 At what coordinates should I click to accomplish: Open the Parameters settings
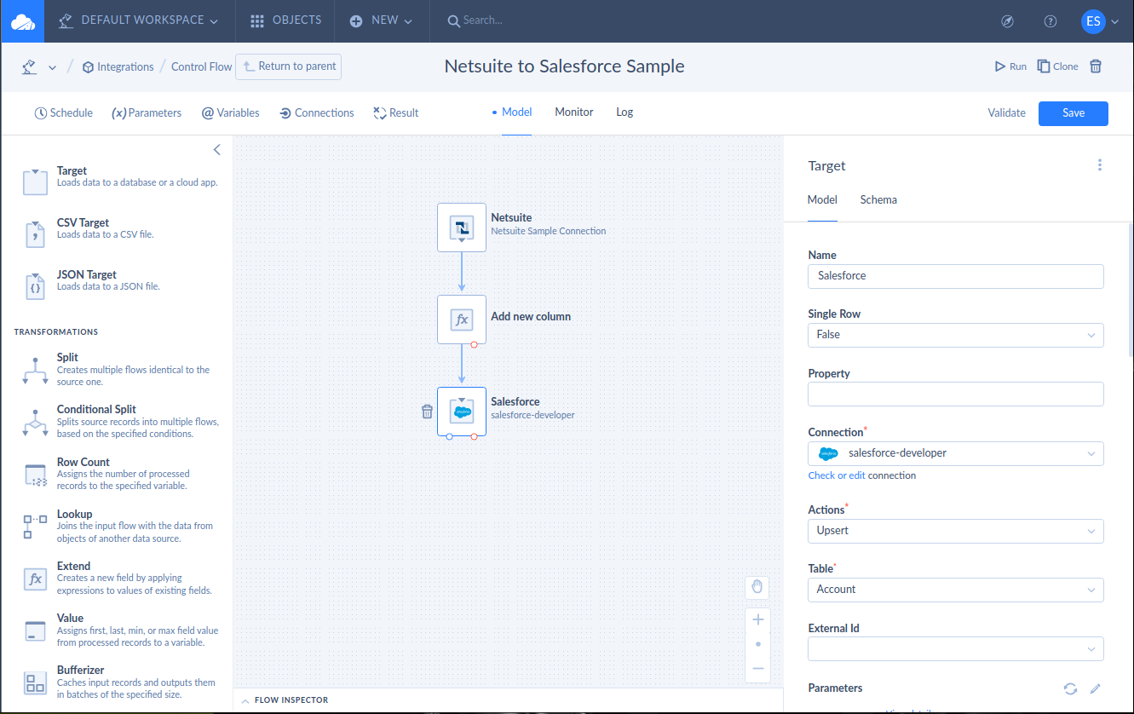click(x=147, y=112)
